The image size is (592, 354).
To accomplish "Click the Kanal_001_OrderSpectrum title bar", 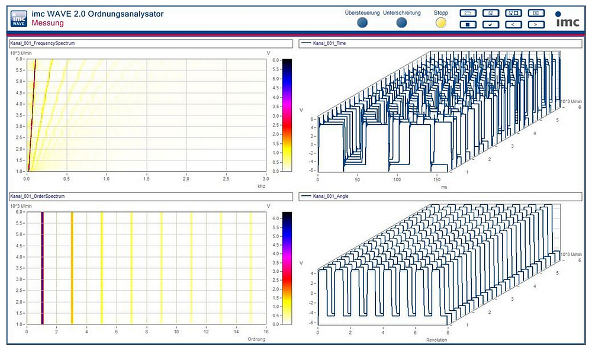I will tap(151, 197).
